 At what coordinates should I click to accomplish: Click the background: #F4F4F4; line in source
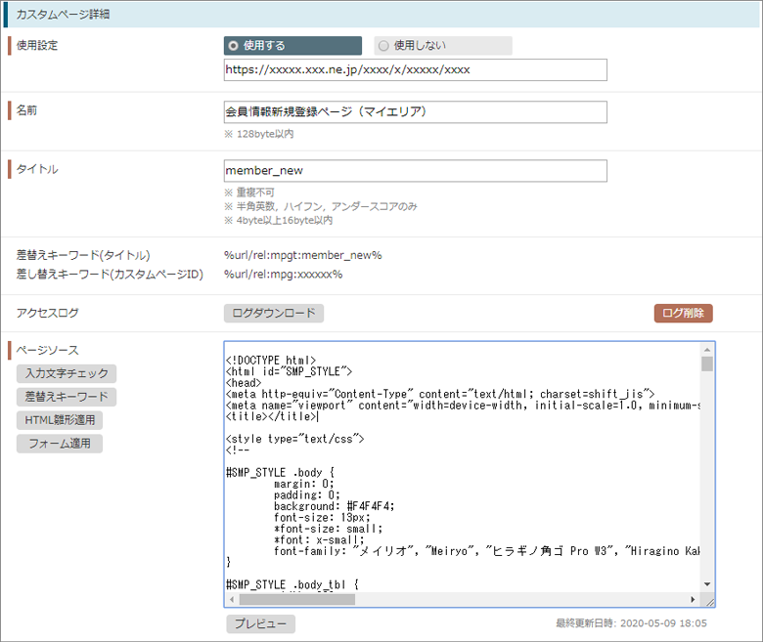(x=334, y=506)
